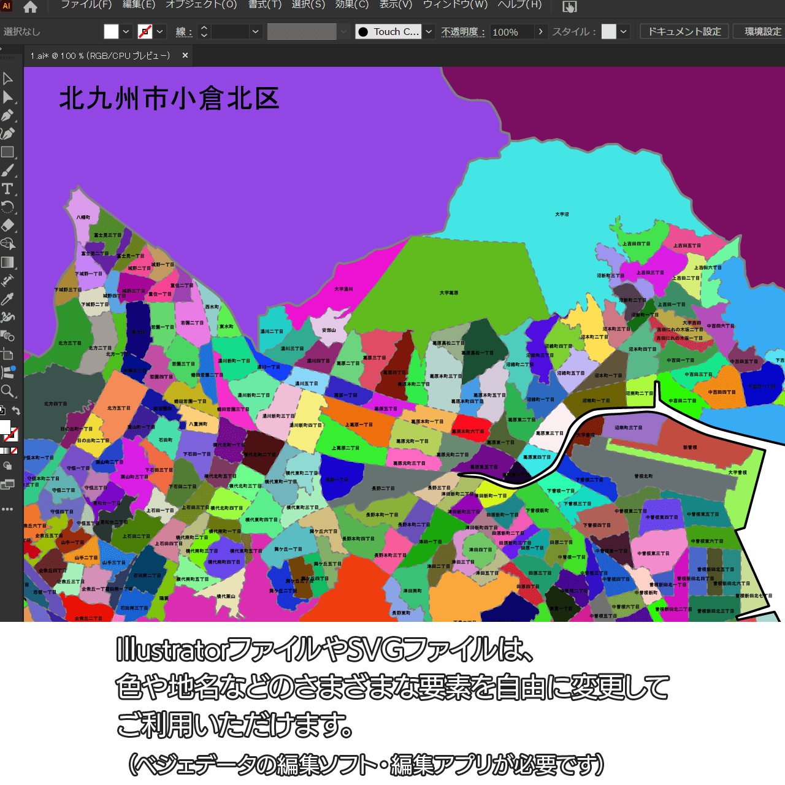785x785 pixels.
Task: Select the Rectangle tool
Action: pyautogui.click(x=8, y=151)
